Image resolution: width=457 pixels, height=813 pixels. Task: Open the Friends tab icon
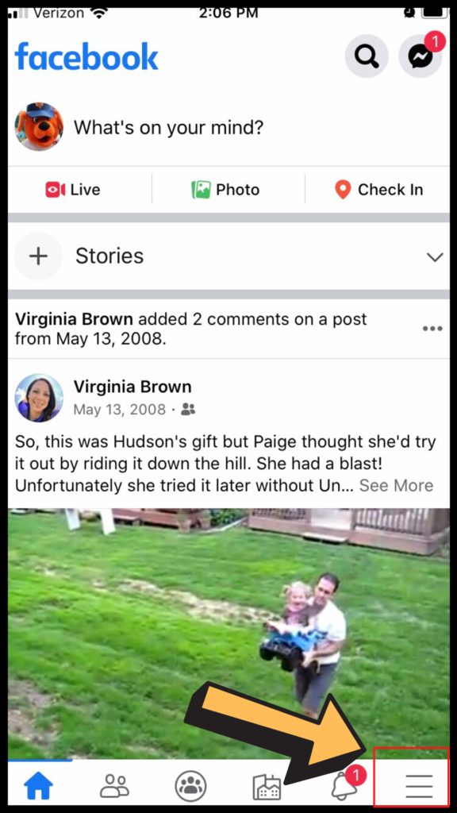tap(114, 786)
